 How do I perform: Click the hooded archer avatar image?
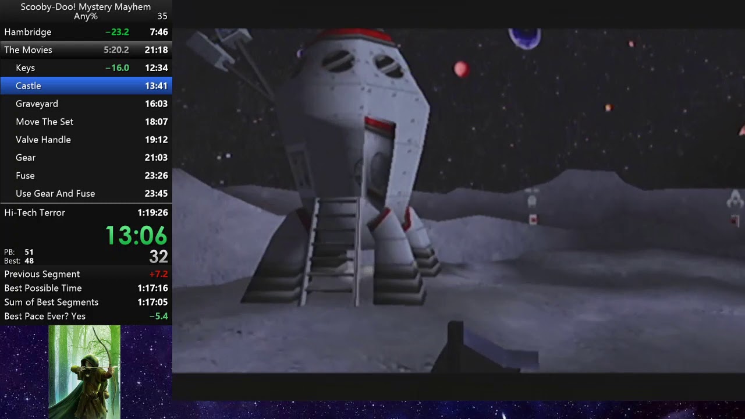[x=84, y=372]
